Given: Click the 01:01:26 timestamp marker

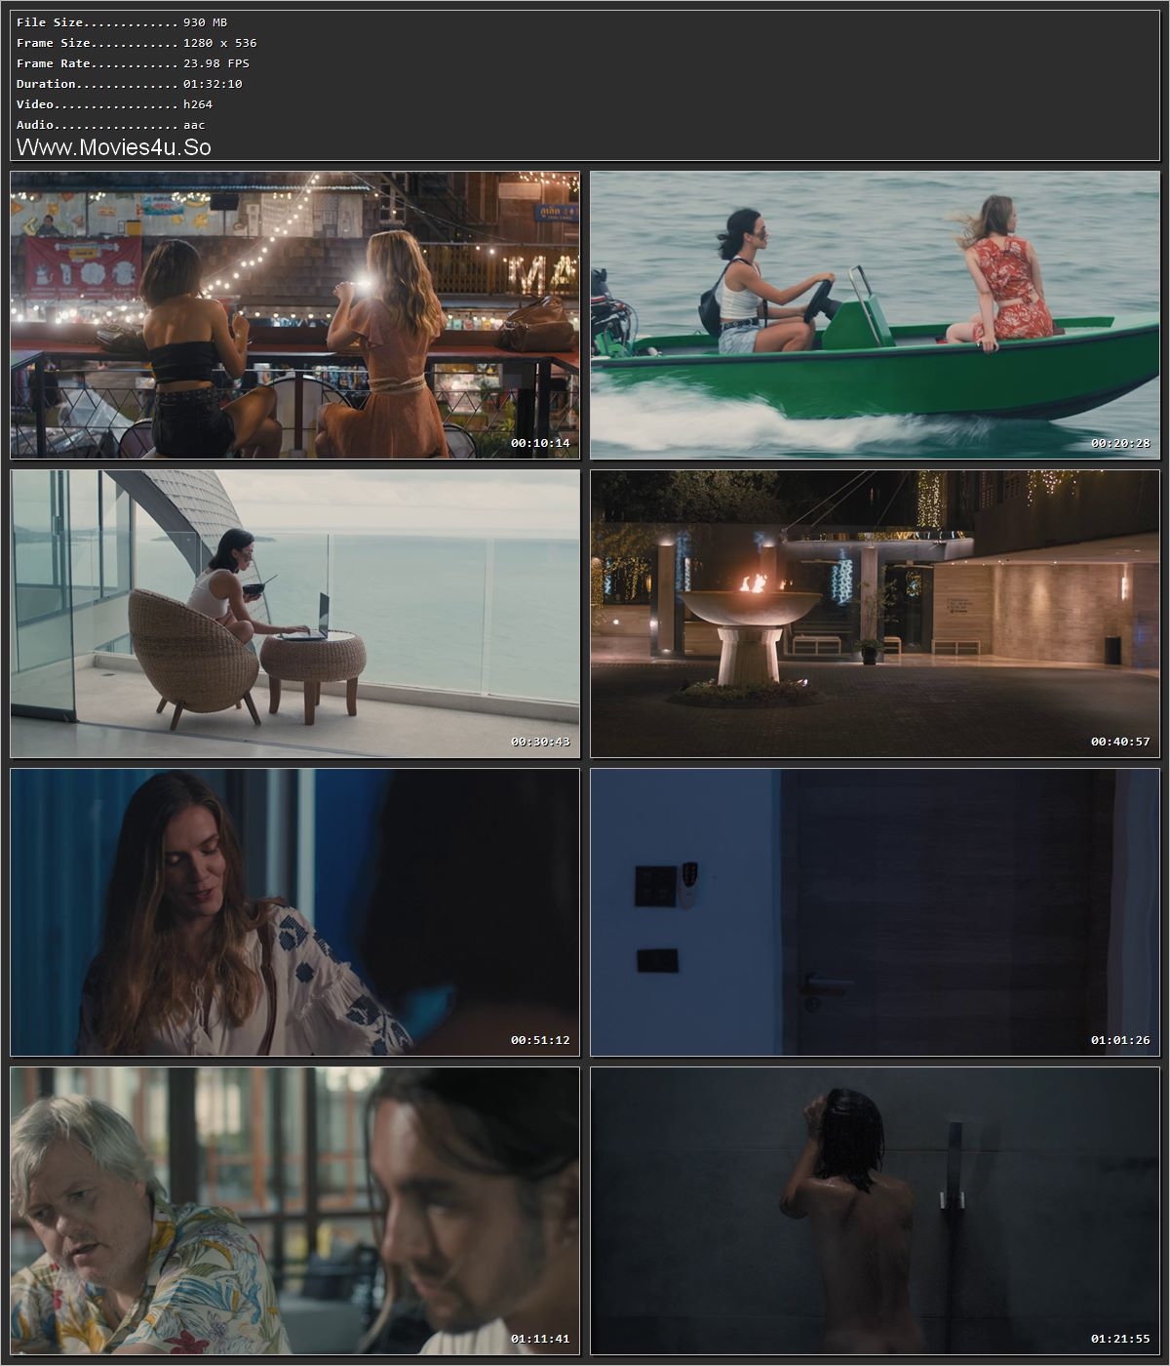Looking at the screenshot, I should click(1119, 1040).
